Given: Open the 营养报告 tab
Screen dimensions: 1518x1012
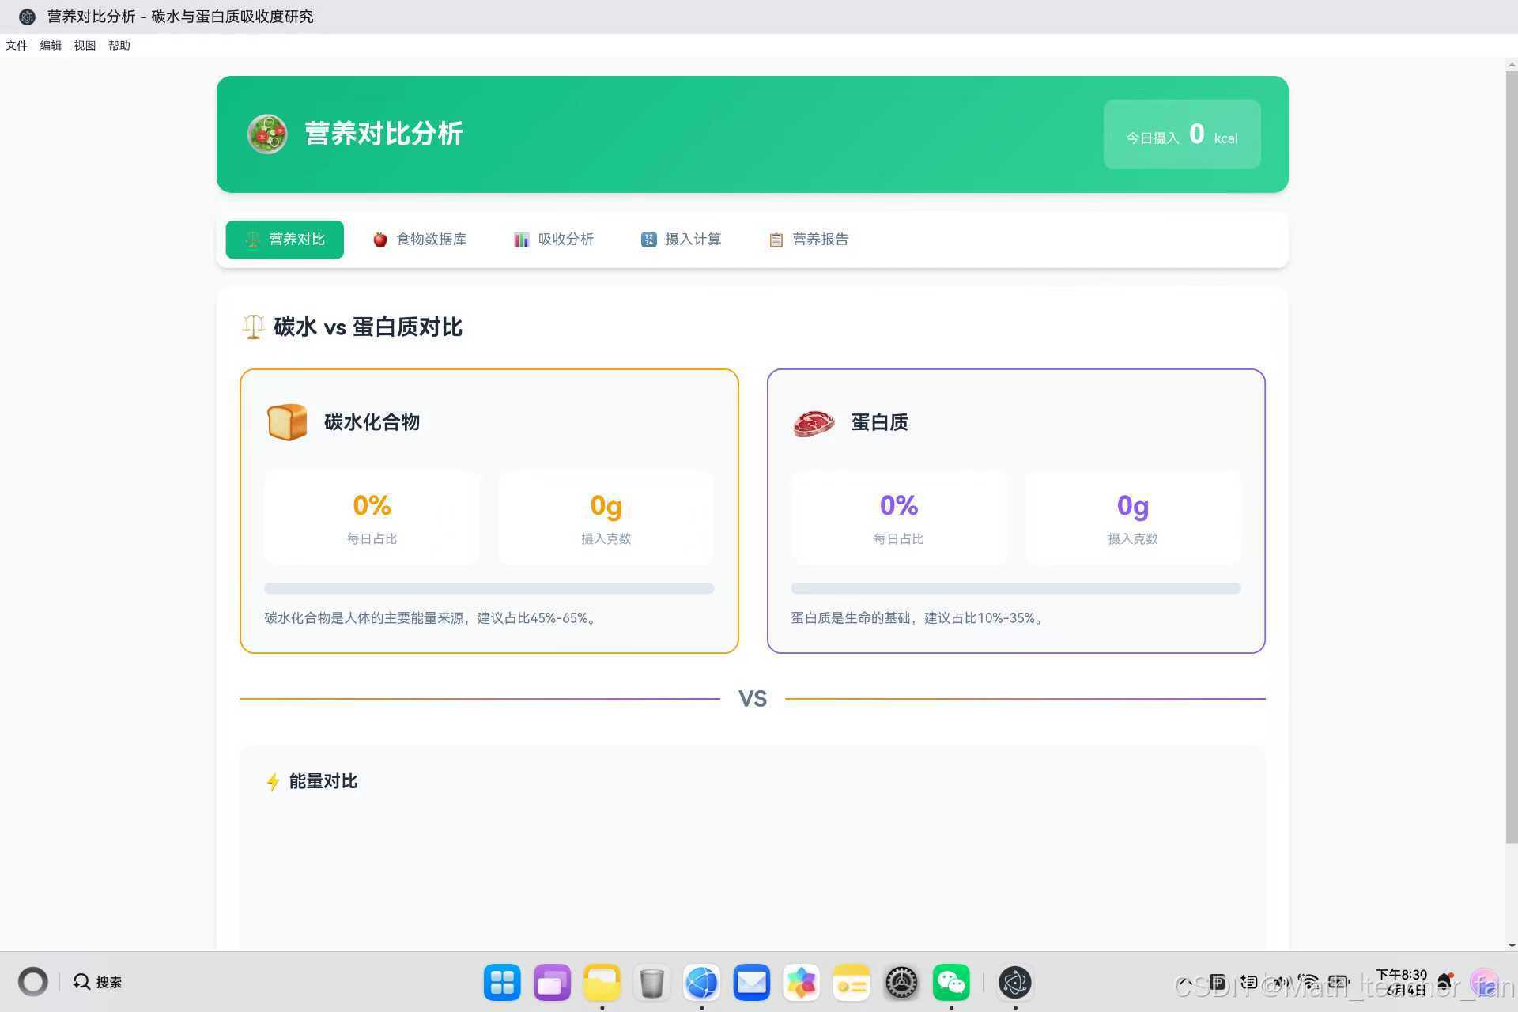Looking at the screenshot, I should pos(808,240).
